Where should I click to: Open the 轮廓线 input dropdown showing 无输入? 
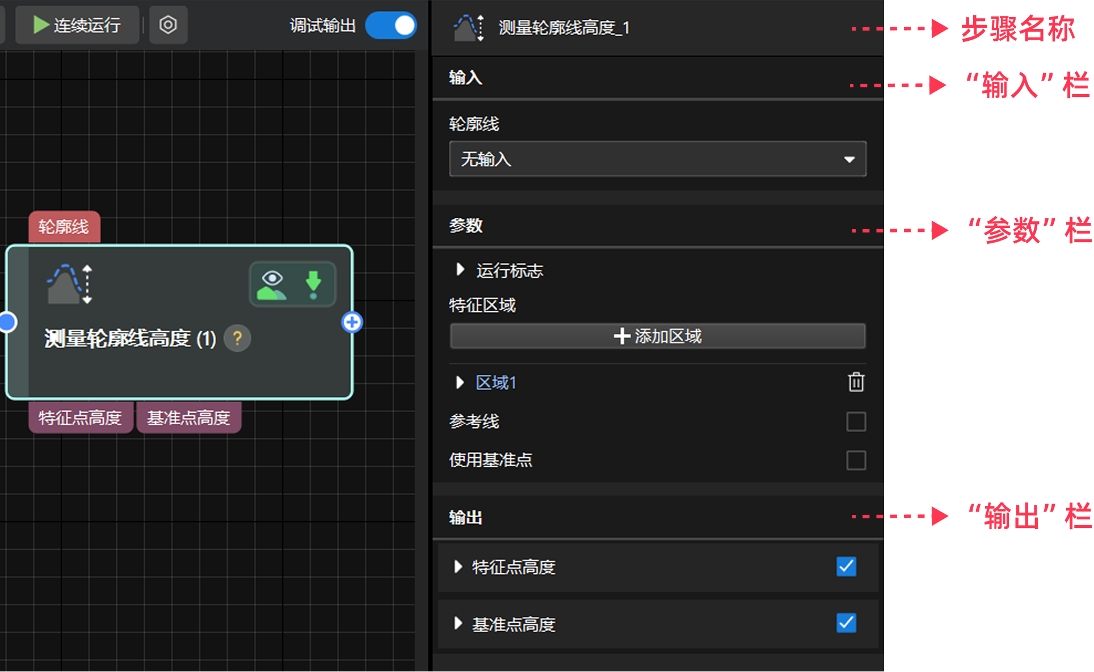pos(657,159)
